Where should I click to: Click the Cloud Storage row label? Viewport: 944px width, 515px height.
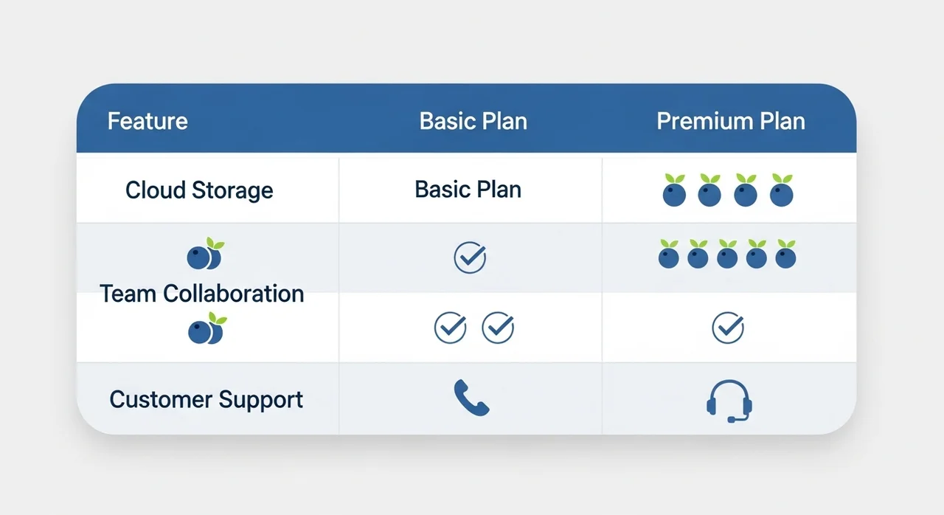(199, 190)
